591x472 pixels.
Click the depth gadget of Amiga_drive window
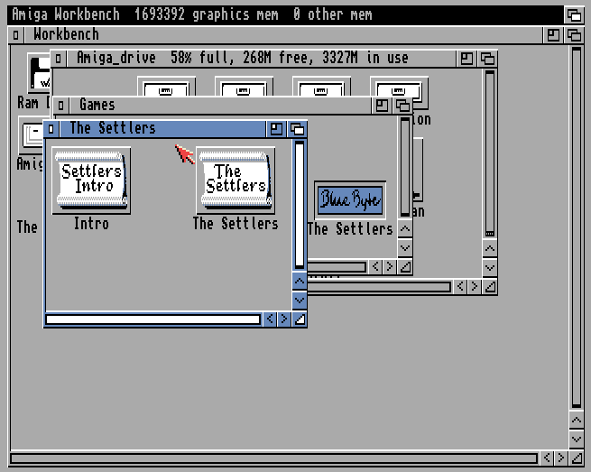pos(487,59)
